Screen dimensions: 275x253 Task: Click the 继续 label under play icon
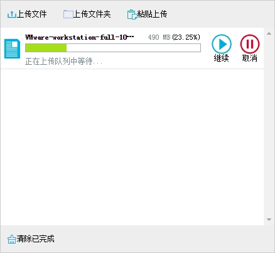click(x=221, y=58)
